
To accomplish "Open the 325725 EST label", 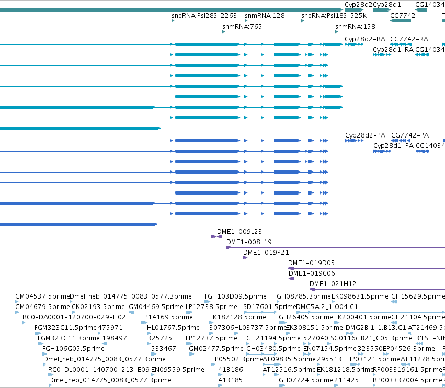I will click(159, 338).
